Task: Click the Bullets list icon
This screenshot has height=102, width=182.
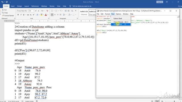Action: click(x=52, y=11)
